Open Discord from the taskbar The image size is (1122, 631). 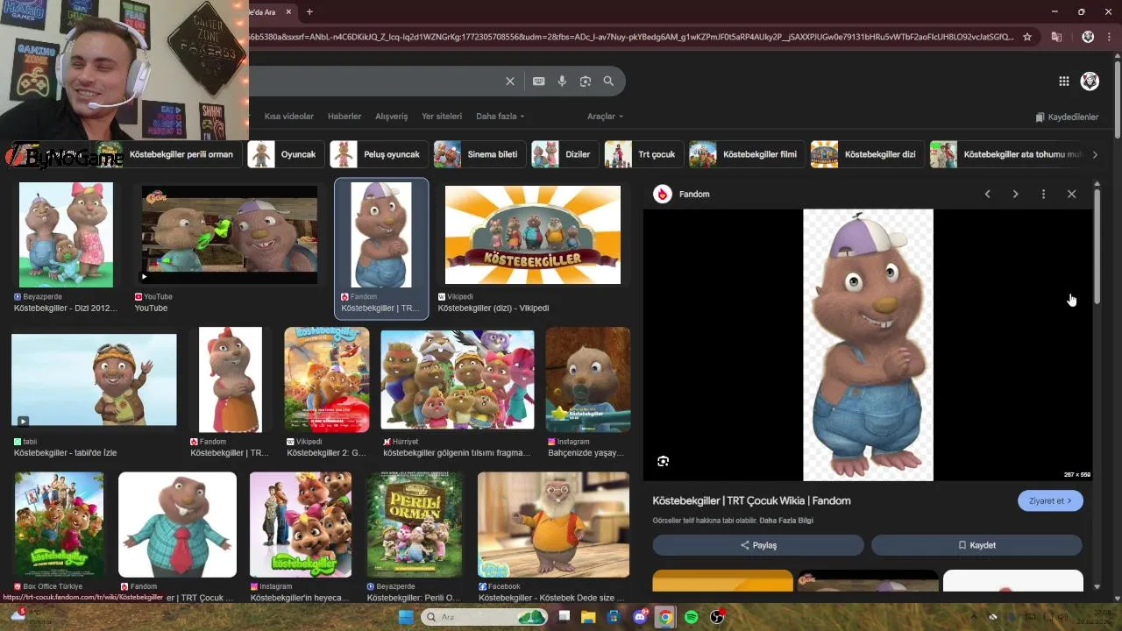tap(640, 617)
